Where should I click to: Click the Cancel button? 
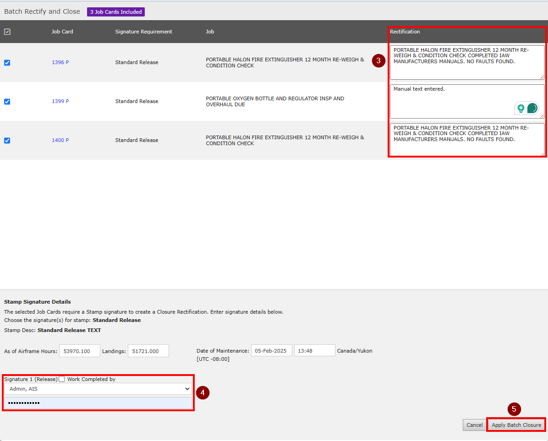(474, 425)
